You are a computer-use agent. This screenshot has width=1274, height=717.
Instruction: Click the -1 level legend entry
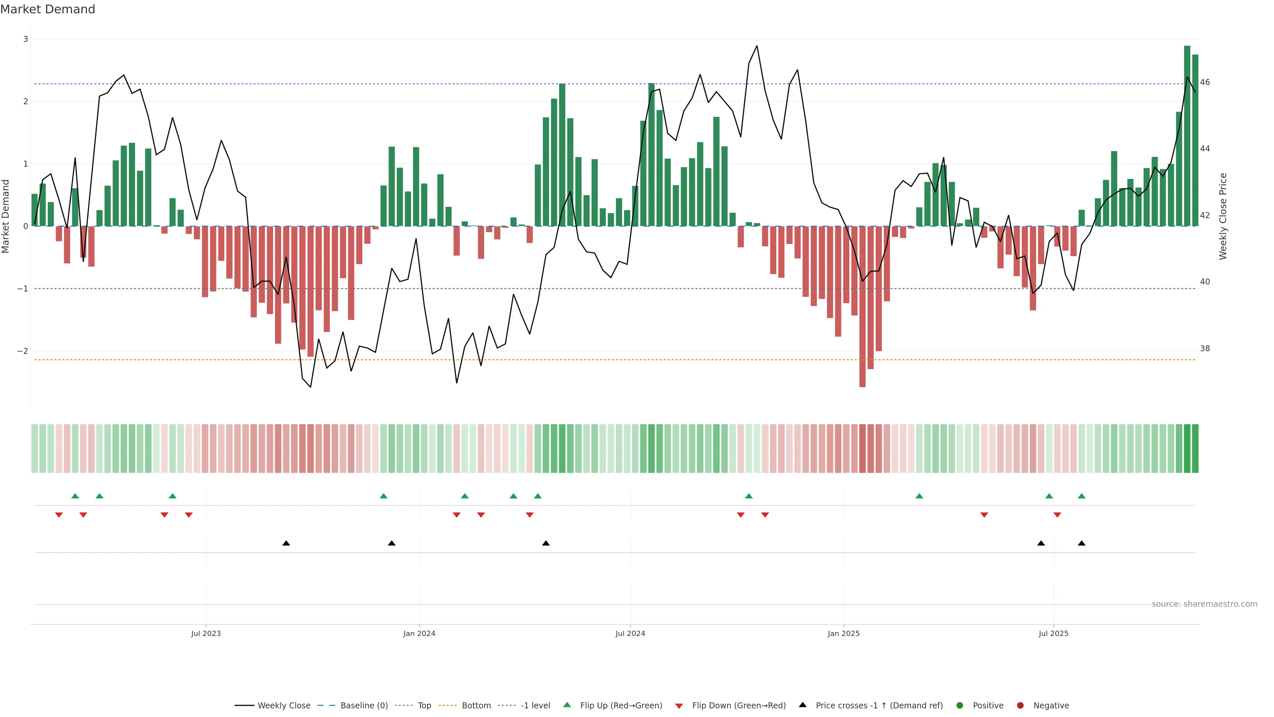535,706
